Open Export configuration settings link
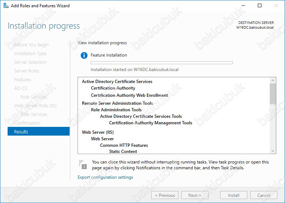Image resolution: width=285 pixels, height=203 pixels. coord(105,177)
